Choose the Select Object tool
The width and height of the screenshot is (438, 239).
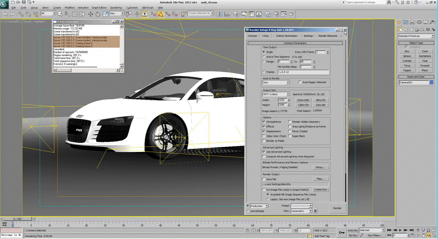point(60,14)
